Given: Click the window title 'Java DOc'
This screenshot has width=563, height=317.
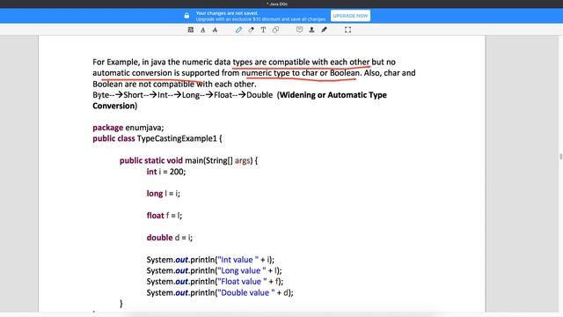Looking at the screenshot, I should [277, 4].
